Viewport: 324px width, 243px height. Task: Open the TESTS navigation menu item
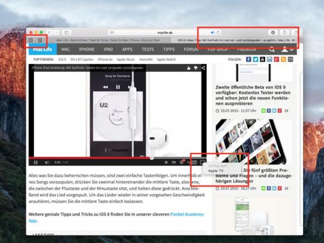[148, 49]
